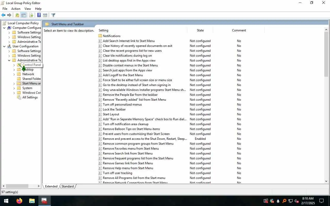Select 'Turn off notification area cleanup'
330x206 pixels.
click(126, 124)
